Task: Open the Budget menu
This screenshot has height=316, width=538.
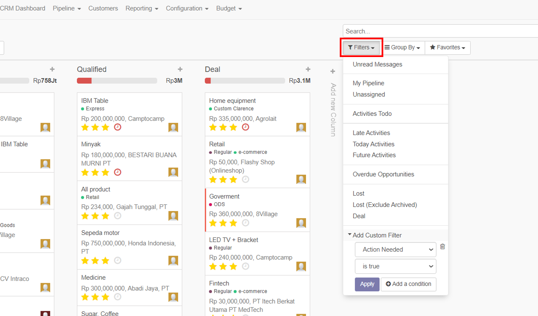Action: pyautogui.click(x=229, y=8)
